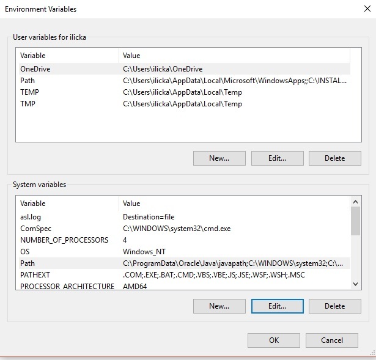The height and width of the screenshot is (360, 376).
Task: Click the system variables scroll up arrow
Action: point(356,202)
